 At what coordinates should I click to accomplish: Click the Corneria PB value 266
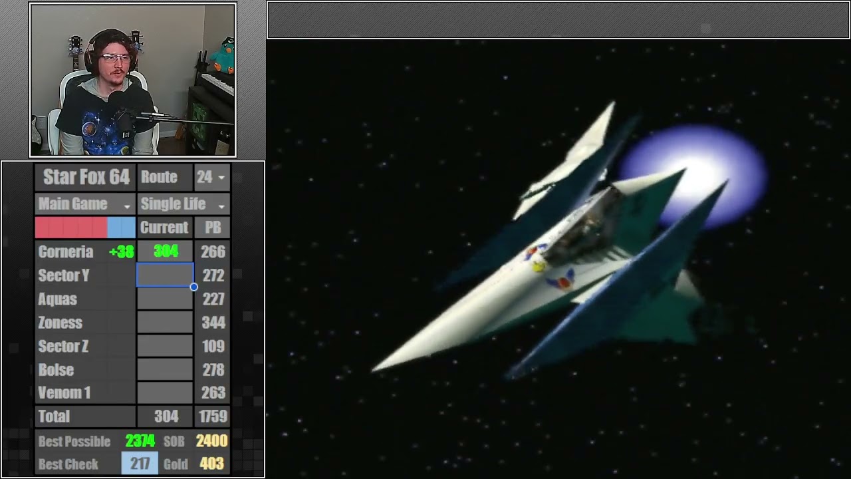[x=213, y=251]
